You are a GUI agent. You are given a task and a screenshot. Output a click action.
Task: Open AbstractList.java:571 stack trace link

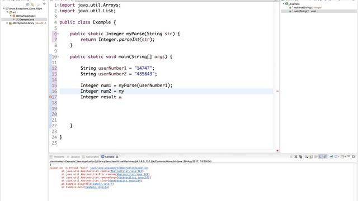point(134,178)
